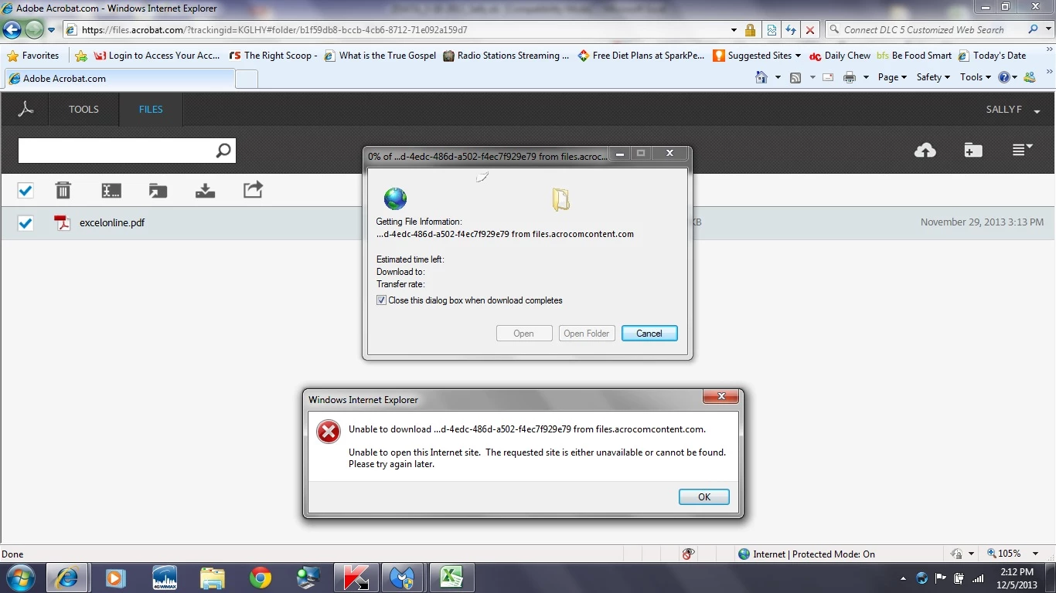
Task: Click the move to folder icon
Action: point(158,190)
